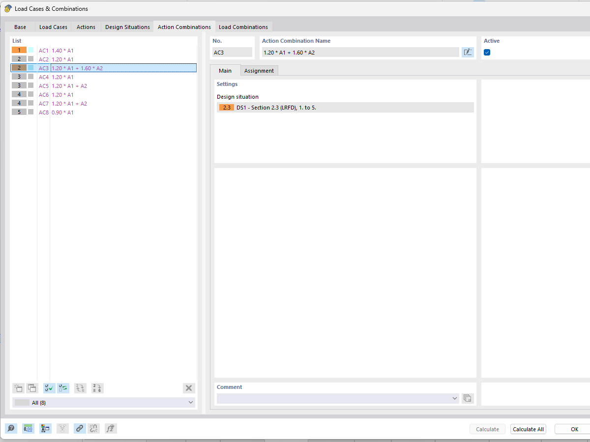
Task: Open the Comment dropdown
Action: [454, 398]
